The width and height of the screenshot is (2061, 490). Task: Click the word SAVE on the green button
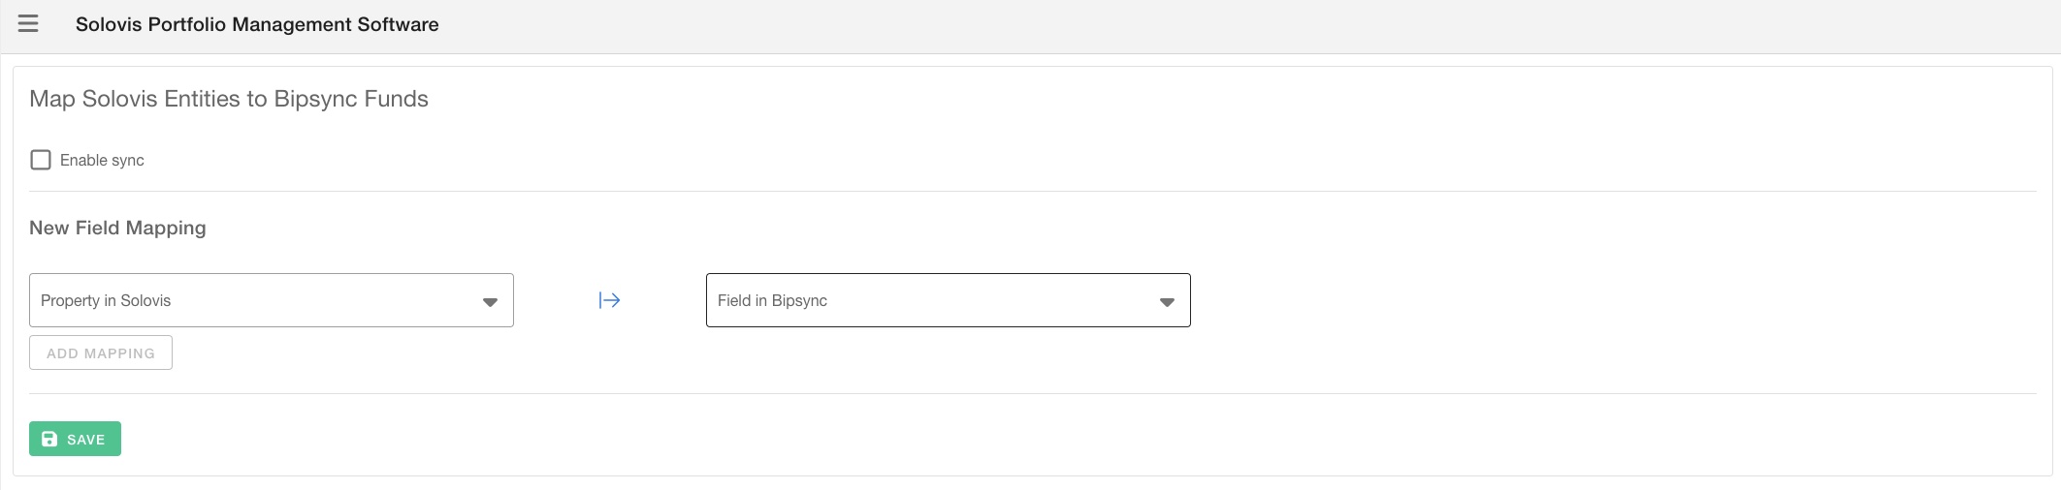pyautogui.click(x=85, y=440)
